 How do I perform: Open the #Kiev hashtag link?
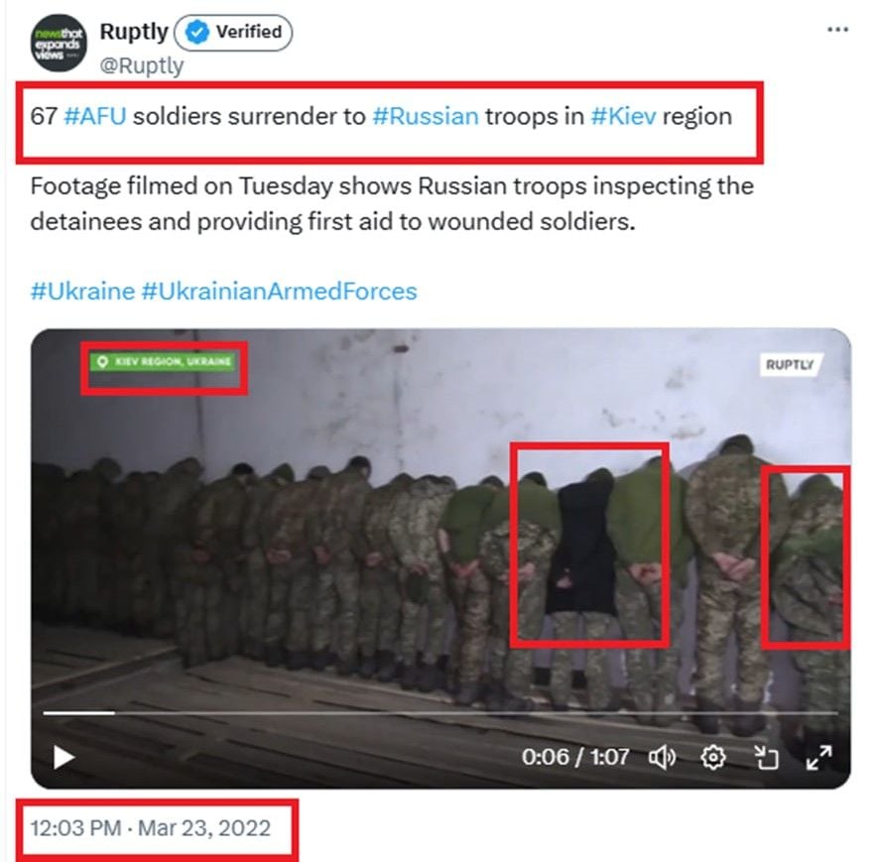tap(623, 116)
